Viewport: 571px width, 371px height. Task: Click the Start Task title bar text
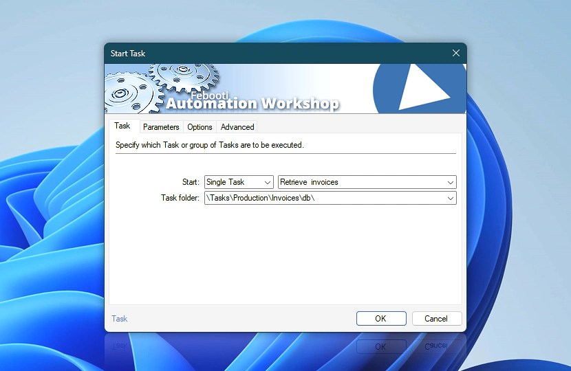[x=128, y=54]
